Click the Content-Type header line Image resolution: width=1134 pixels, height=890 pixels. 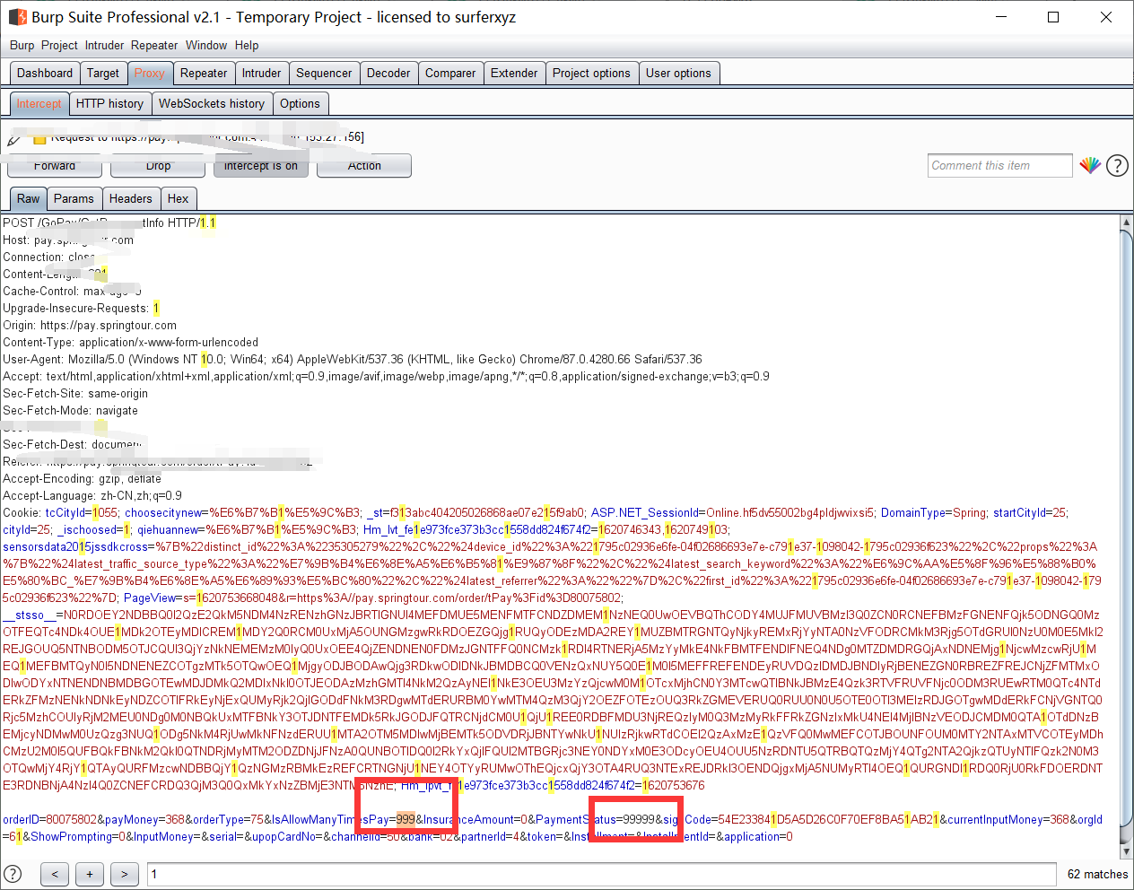click(130, 343)
